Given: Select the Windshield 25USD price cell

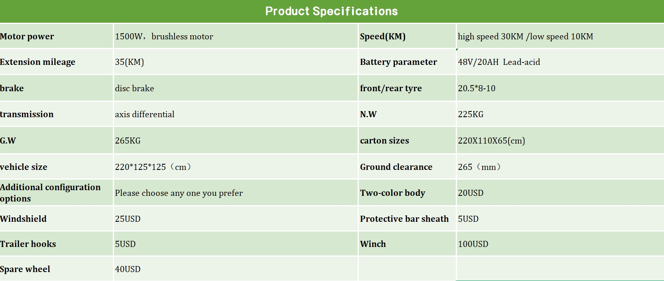Looking at the screenshot, I should [x=127, y=219].
